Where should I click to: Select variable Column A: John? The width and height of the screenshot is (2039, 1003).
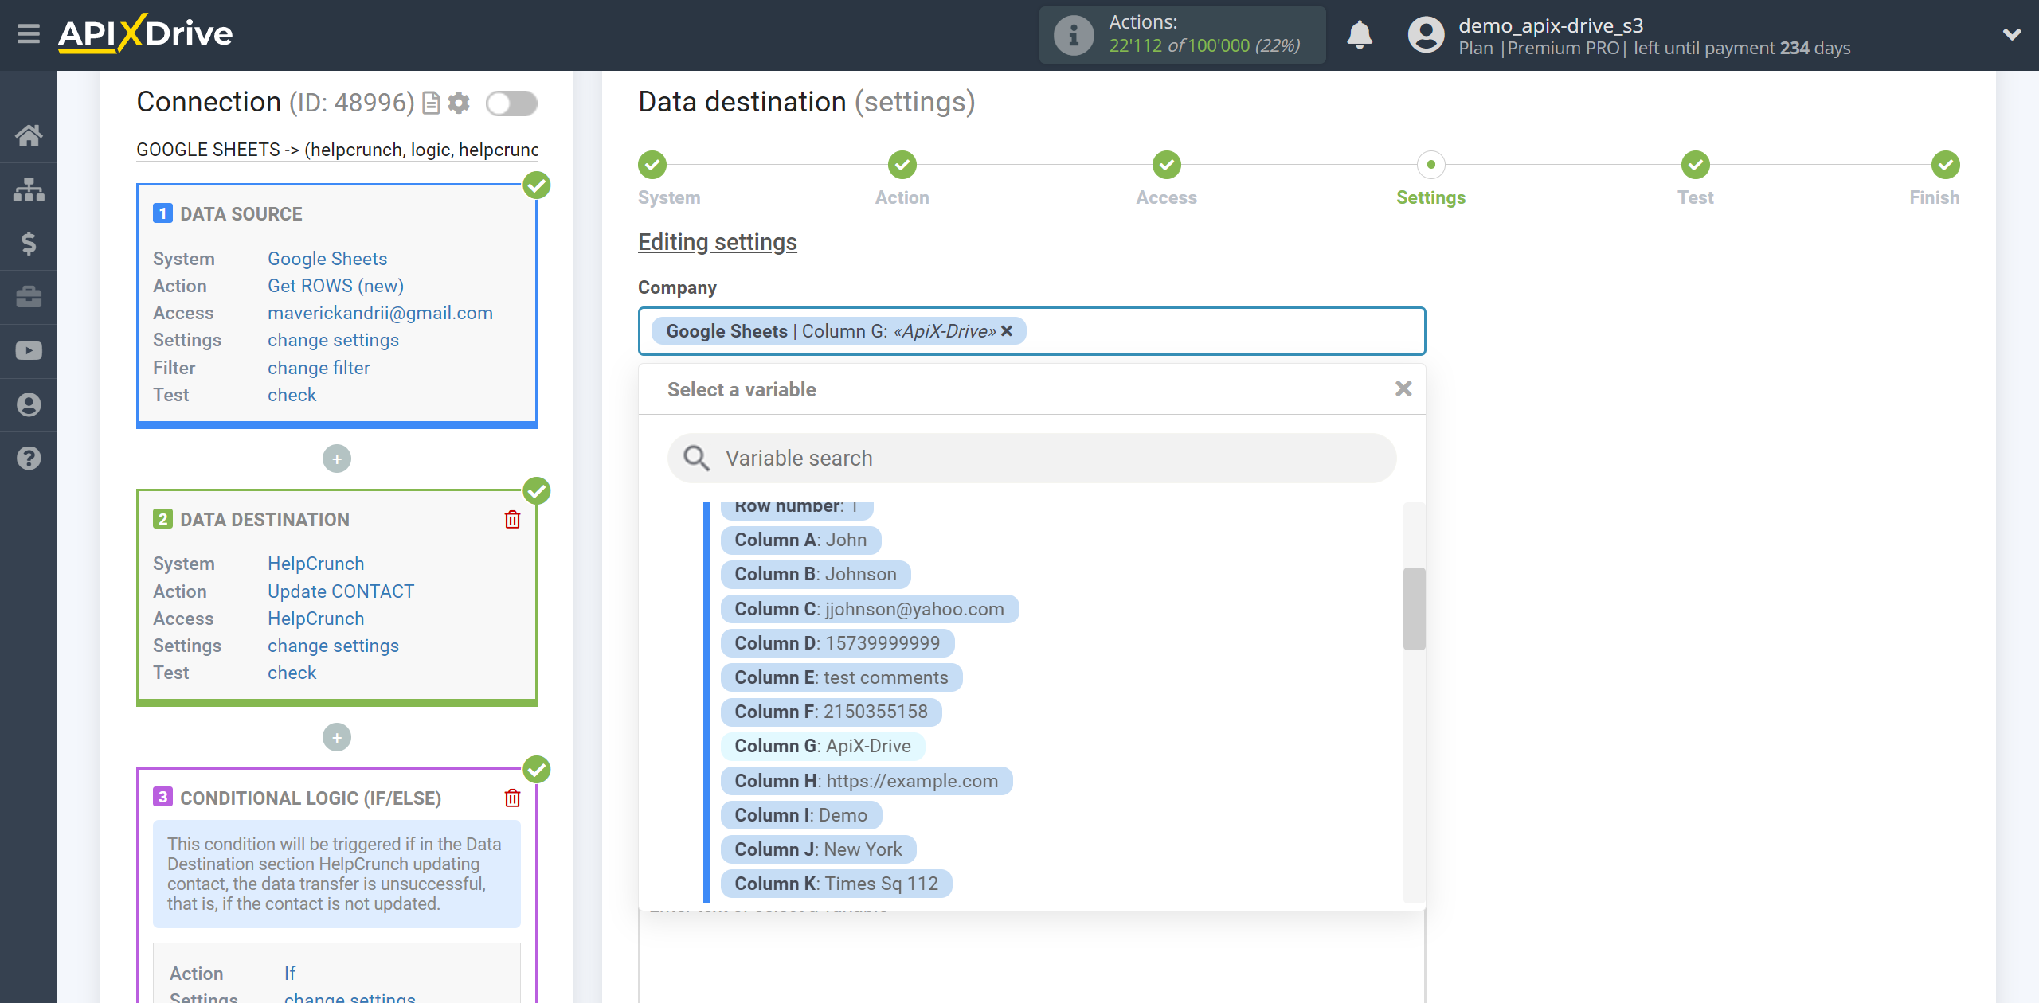(x=800, y=541)
